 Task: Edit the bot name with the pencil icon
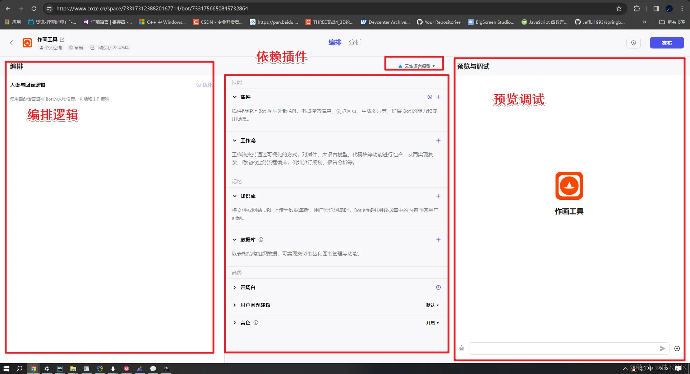point(62,40)
